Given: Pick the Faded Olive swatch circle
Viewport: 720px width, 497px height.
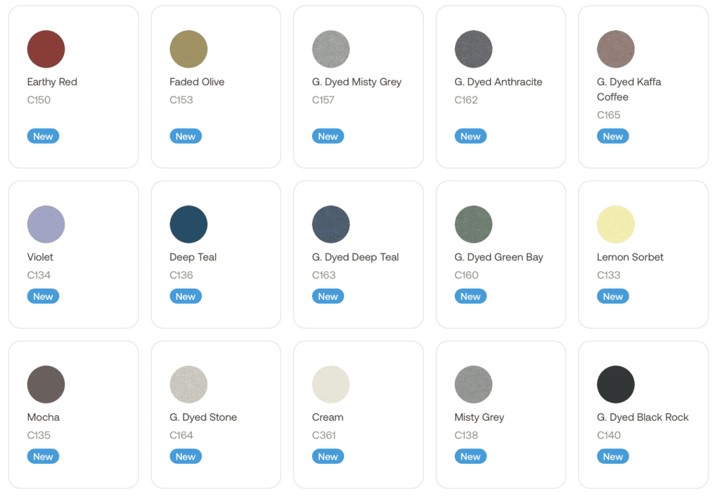Looking at the screenshot, I should tap(188, 49).
